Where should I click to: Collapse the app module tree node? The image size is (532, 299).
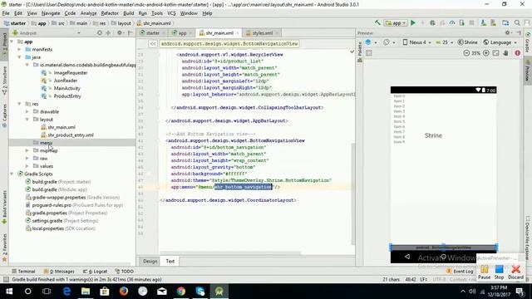coord(12,42)
